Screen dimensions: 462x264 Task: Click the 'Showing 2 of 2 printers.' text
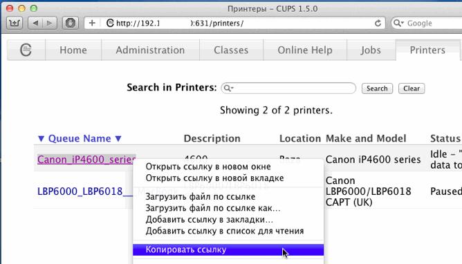pyautogui.click(x=276, y=111)
